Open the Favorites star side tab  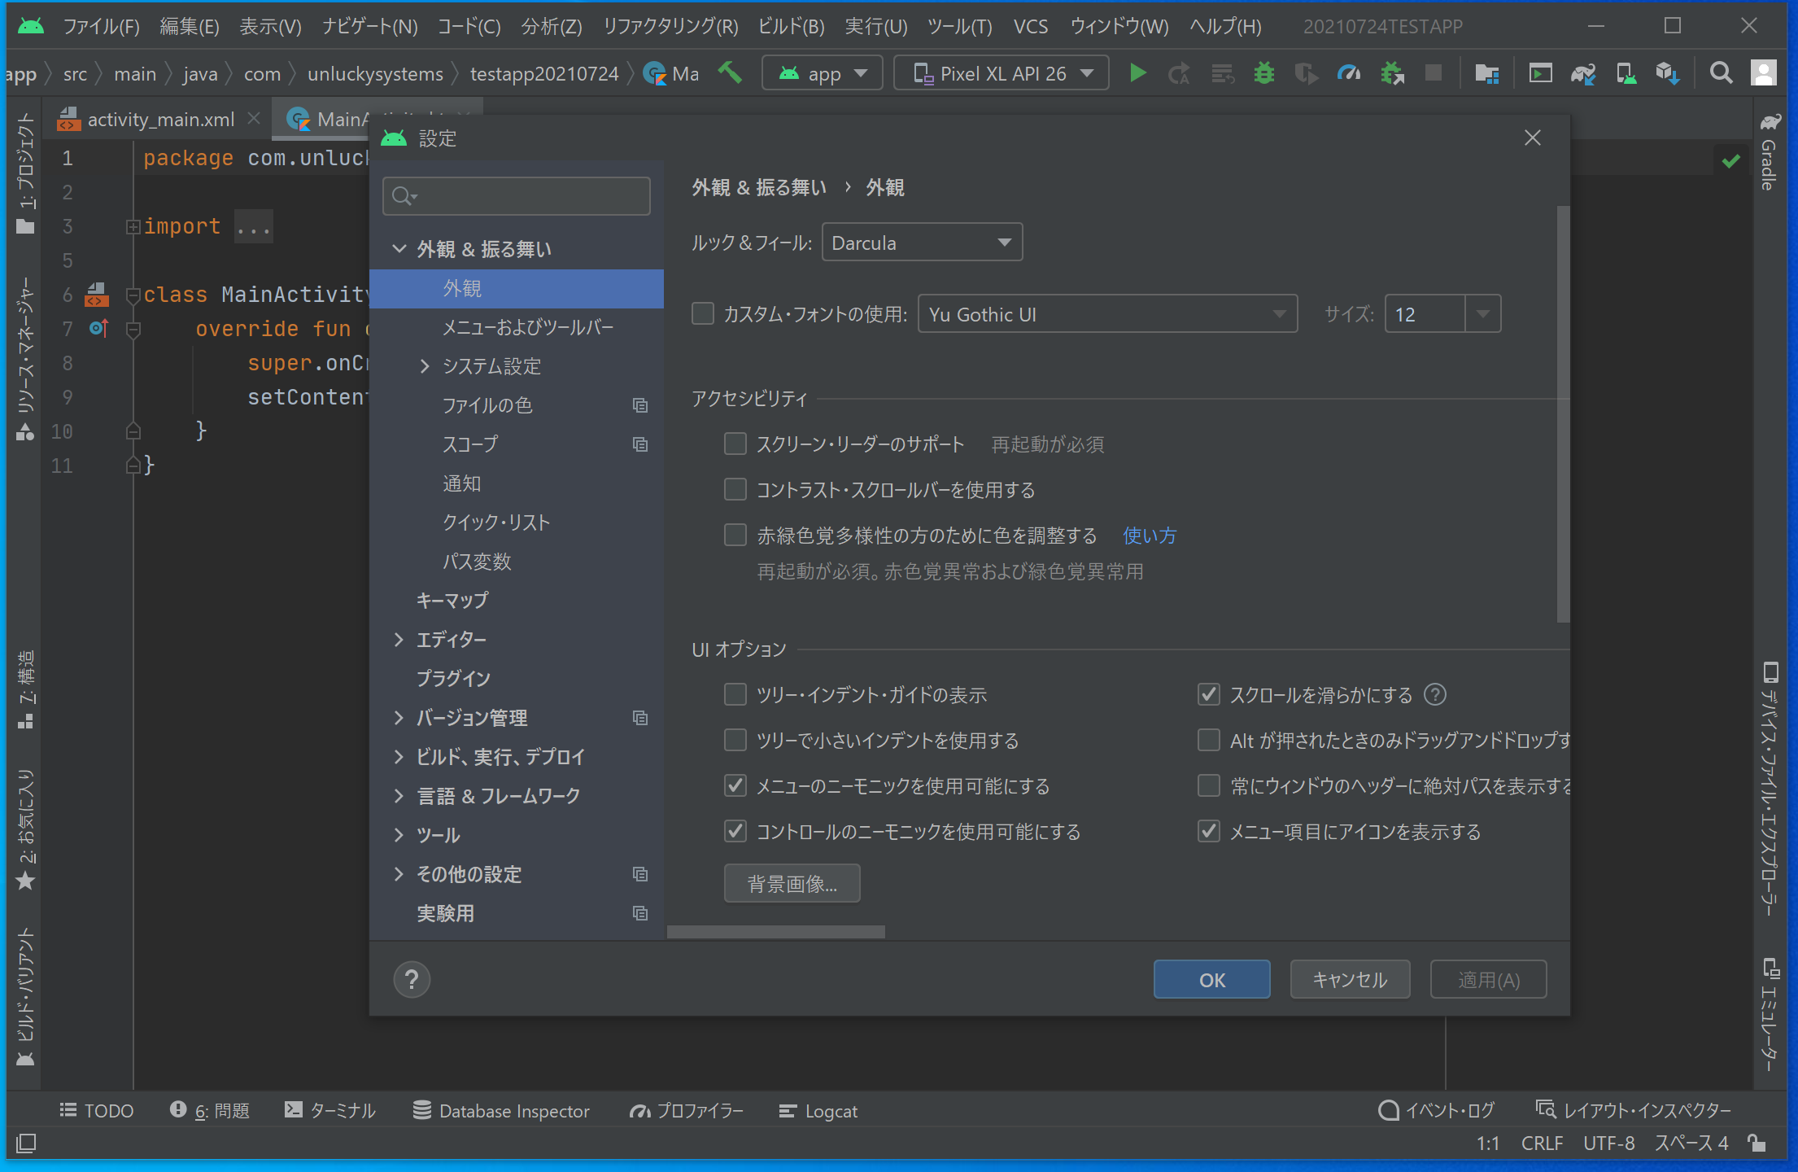click(26, 829)
